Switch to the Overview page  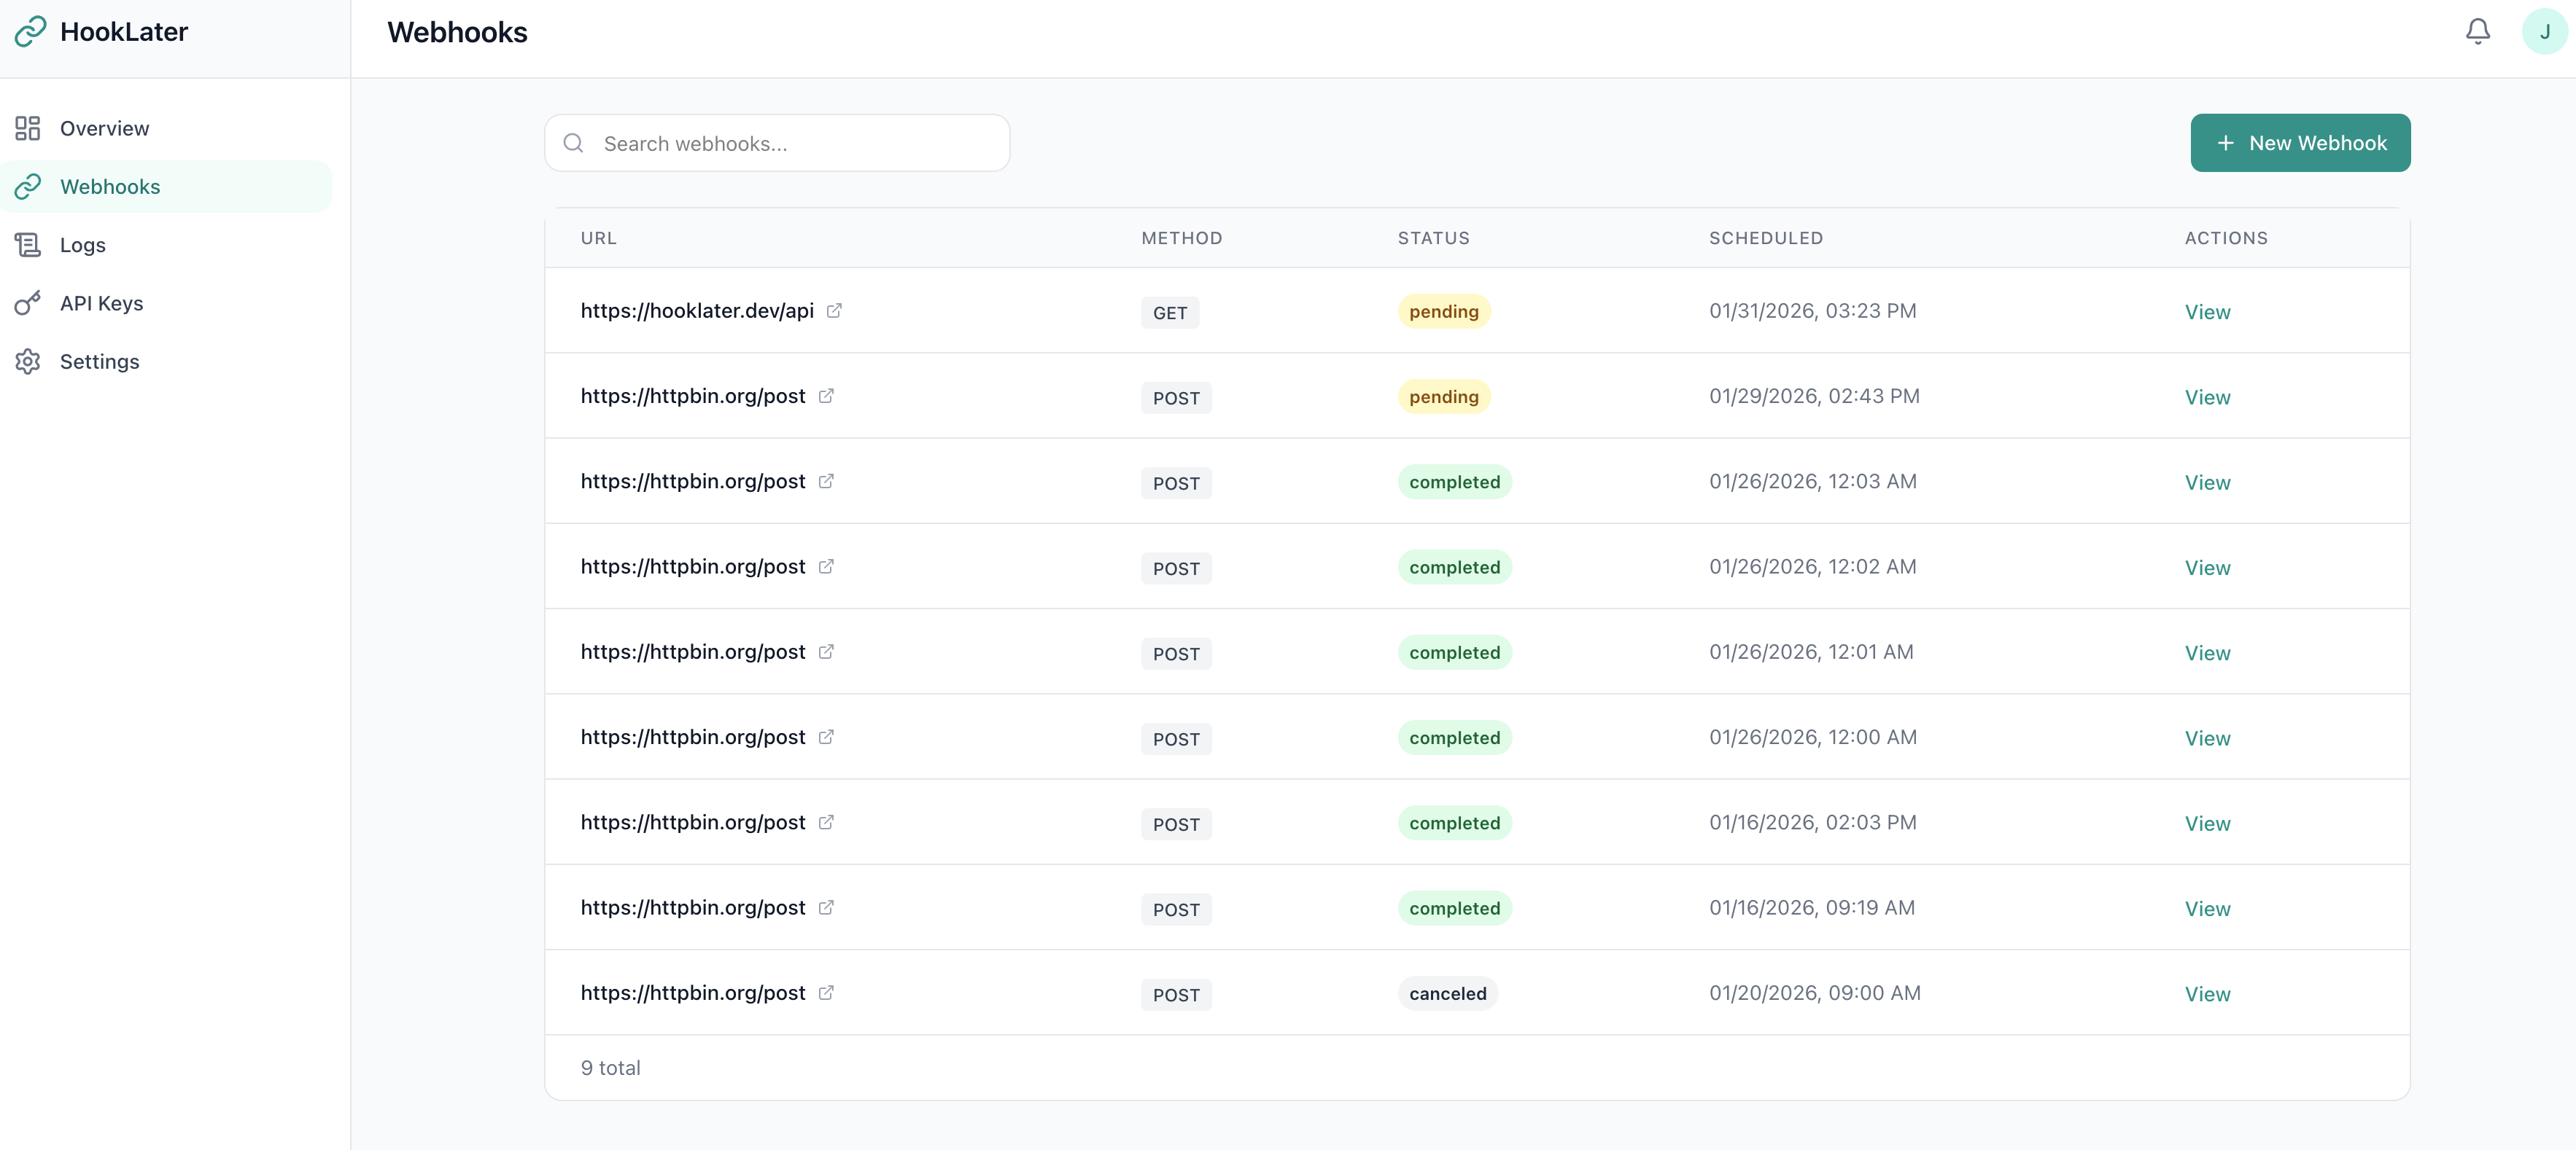pos(105,128)
